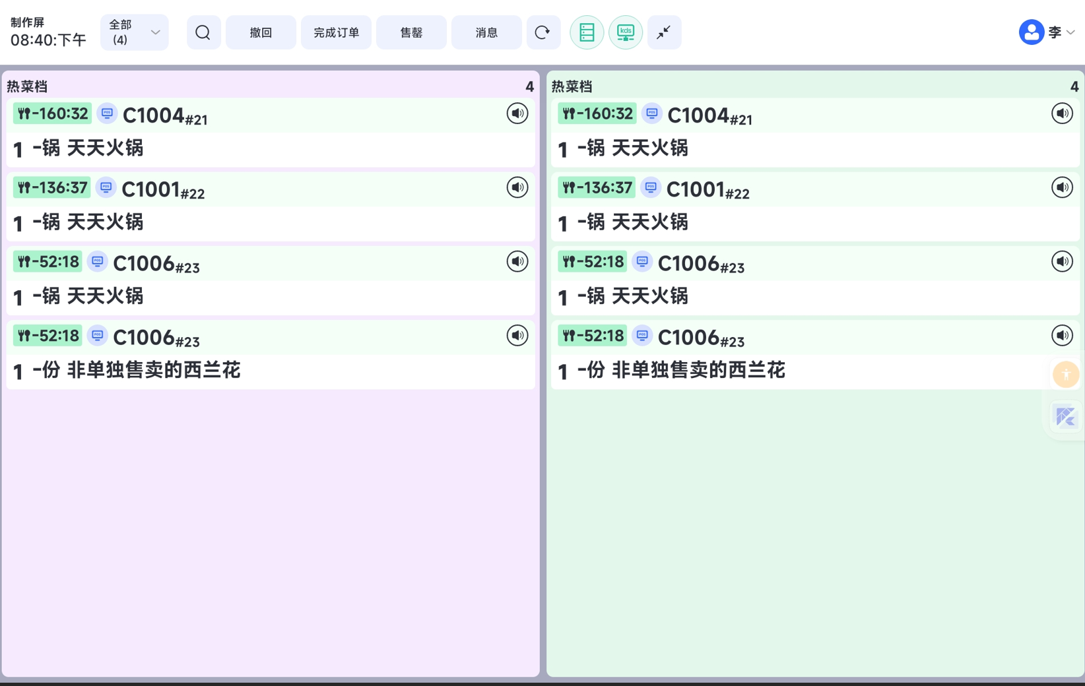Open the 全部 (4) filter dropdown
This screenshot has width=1085, height=686.
pyautogui.click(x=135, y=32)
